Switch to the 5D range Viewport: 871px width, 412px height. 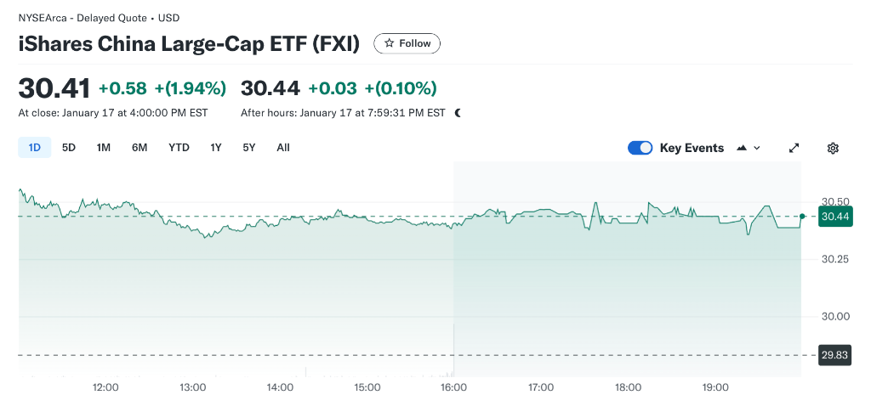point(69,148)
